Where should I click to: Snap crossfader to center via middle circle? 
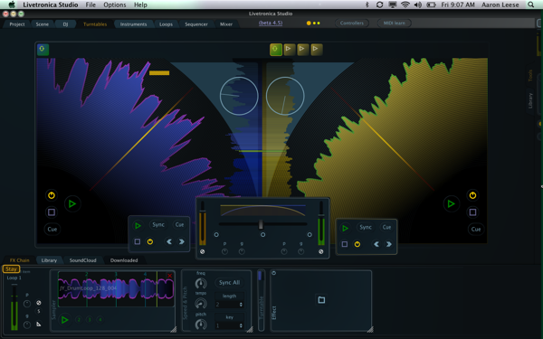pyautogui.click(x=262, y=234)
